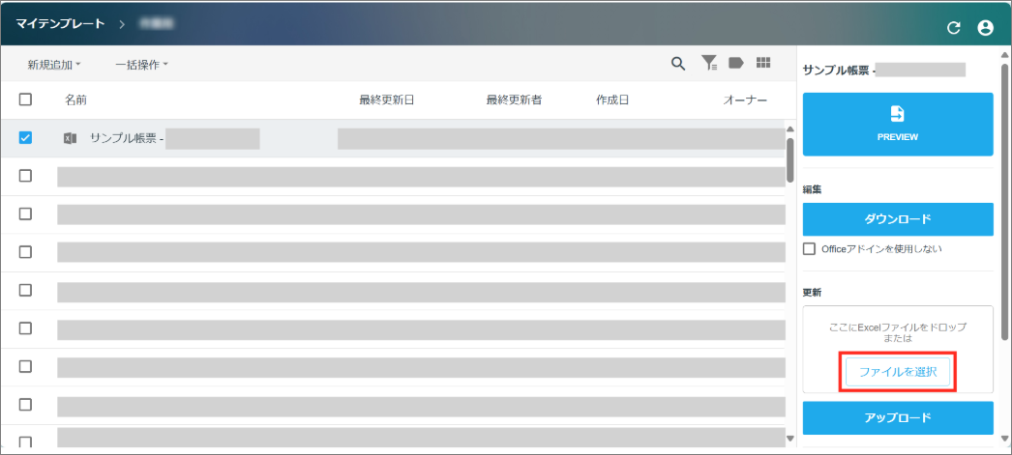Open the user account icon
Image resolution: width=1012 pixels, height=455 pixels.
coord(986,28)
